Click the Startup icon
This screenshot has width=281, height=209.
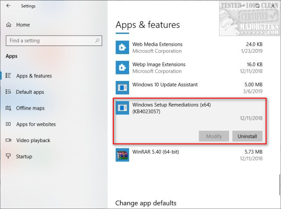tap(8, 156)
